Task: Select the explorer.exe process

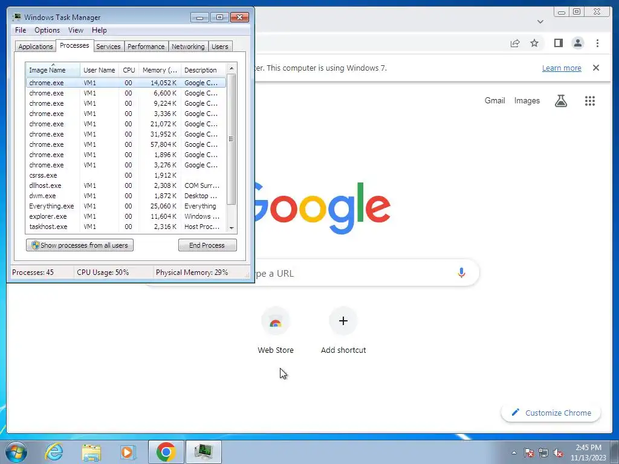Action: point(126,216)
